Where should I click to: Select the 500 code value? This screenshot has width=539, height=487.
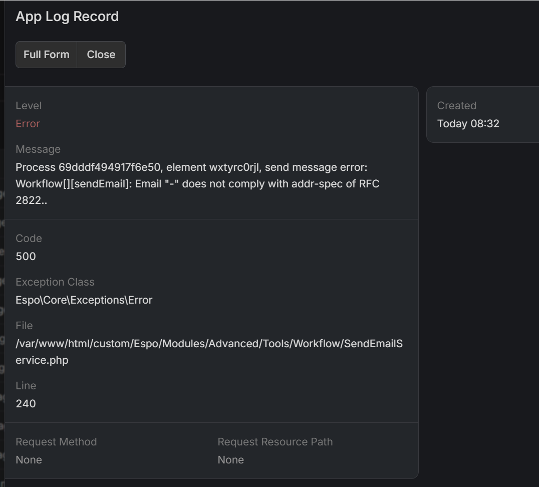tap(26, 257)
